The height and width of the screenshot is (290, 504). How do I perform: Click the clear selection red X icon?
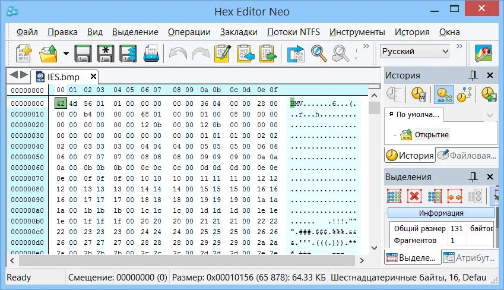[x=414, y=196]
